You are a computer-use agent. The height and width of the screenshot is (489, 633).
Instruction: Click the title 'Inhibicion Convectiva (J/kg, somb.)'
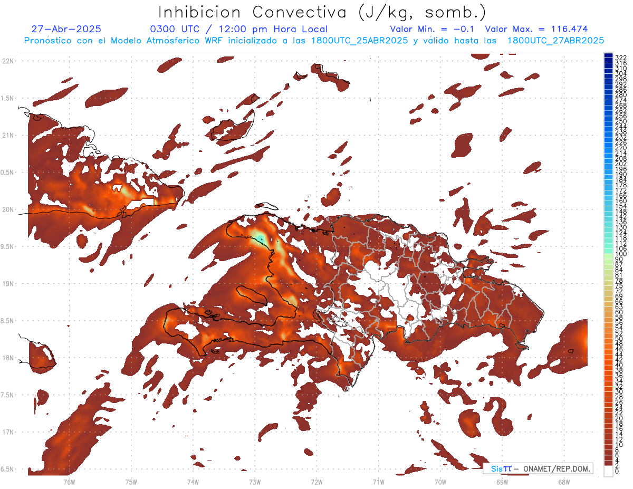(x=322, y=12)
